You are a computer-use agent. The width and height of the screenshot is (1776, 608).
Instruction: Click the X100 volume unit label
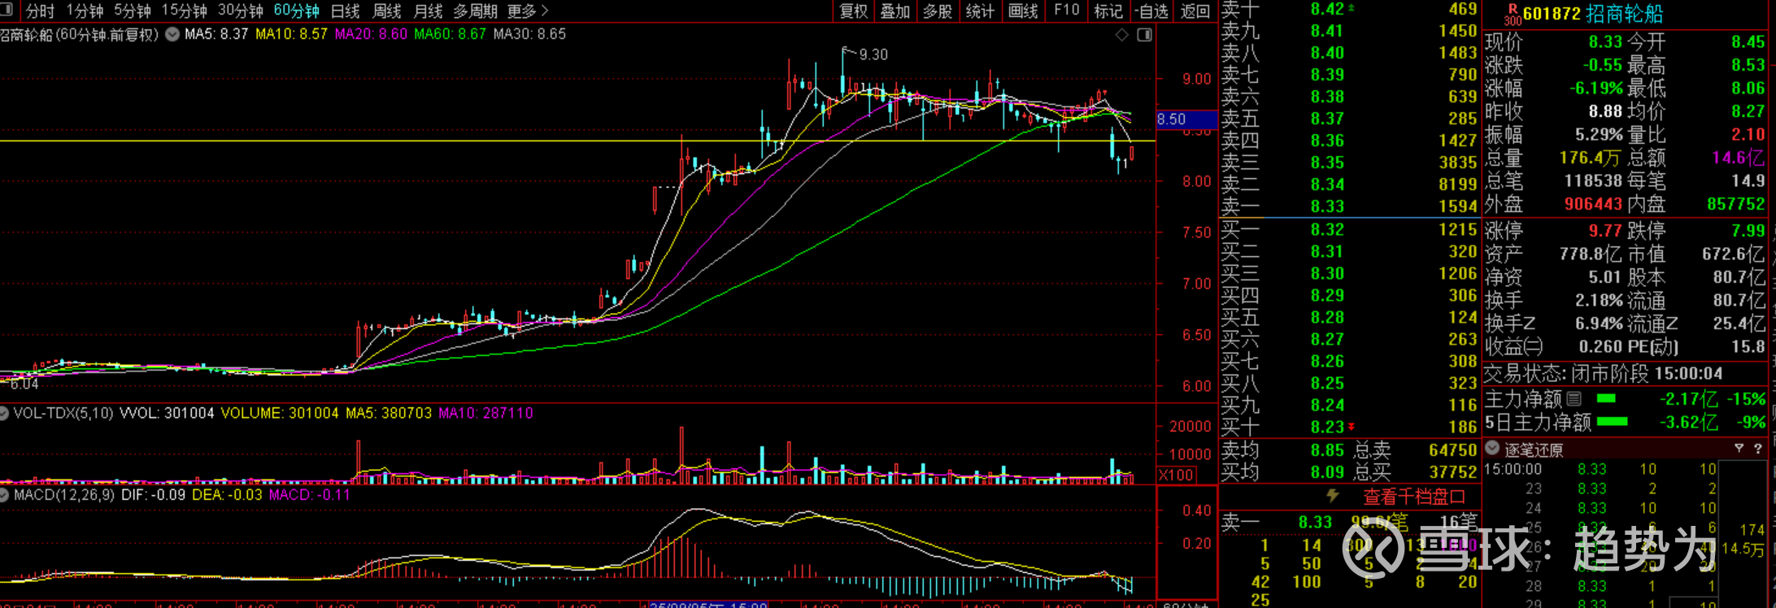(1176, 475)
